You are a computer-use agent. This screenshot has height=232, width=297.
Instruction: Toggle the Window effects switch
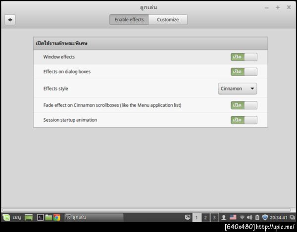click(x=244, y=57)
